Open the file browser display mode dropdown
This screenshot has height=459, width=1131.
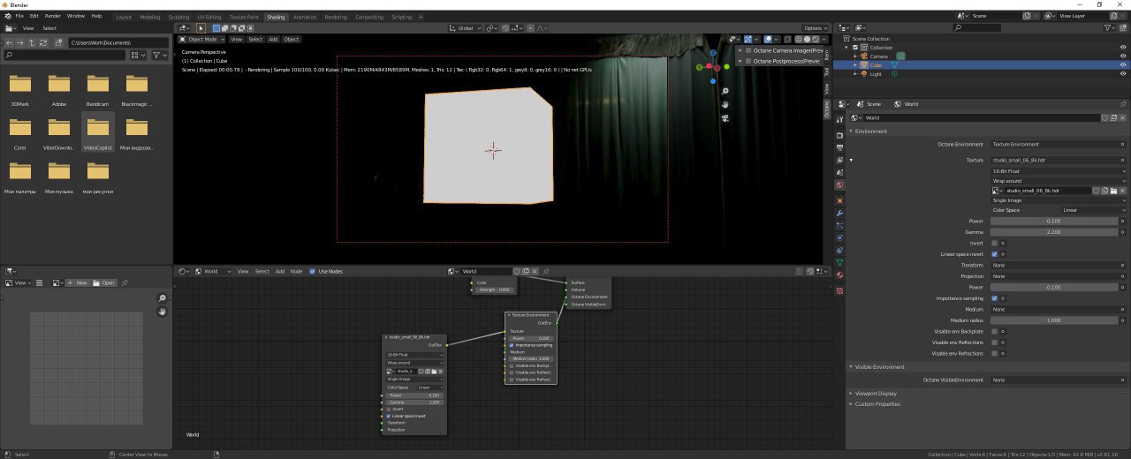[137, 55]
